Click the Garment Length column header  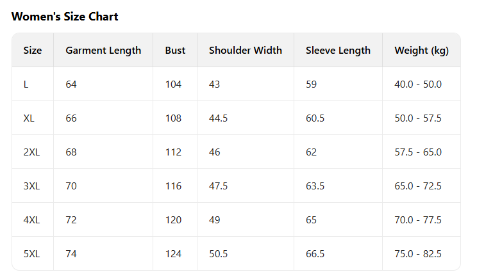point(103,51)
